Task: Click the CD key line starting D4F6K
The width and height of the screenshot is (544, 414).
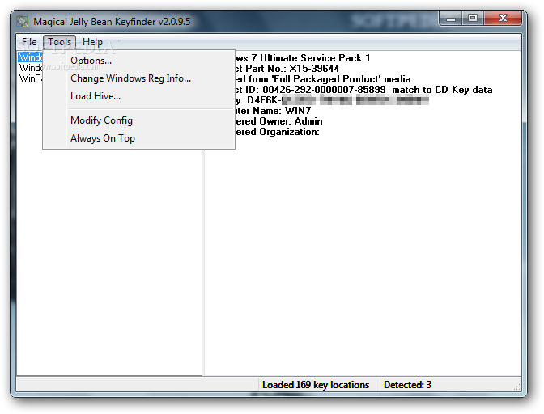Action: point(332,100)
